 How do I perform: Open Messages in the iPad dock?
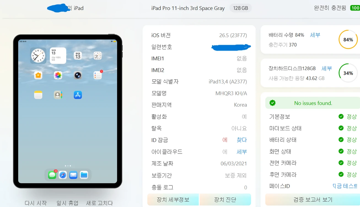pos(52,175)
